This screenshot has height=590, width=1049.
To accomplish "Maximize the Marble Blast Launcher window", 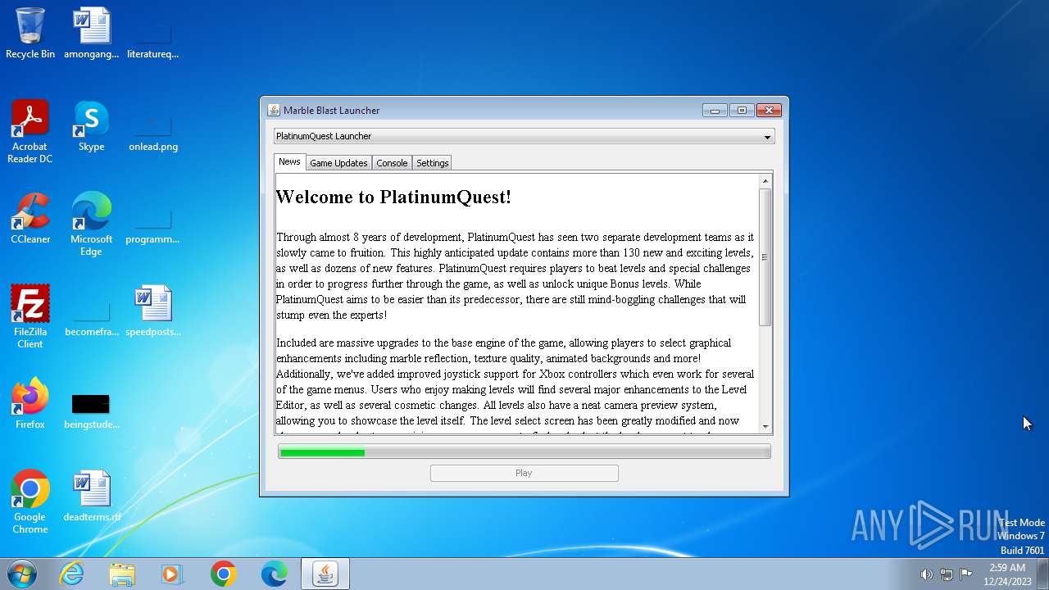I will (x=742, y=110).
